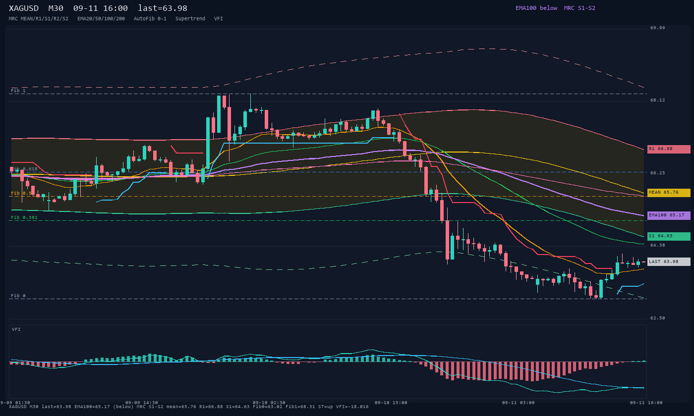Click 'VFI=-18.016' in the status line
Screen dimensions: 694x416
[353, 407]
